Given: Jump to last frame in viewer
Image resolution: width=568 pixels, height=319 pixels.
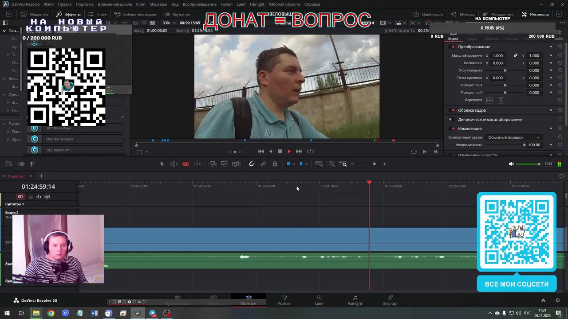Looking at the screenshot, I should click(299, 152).
